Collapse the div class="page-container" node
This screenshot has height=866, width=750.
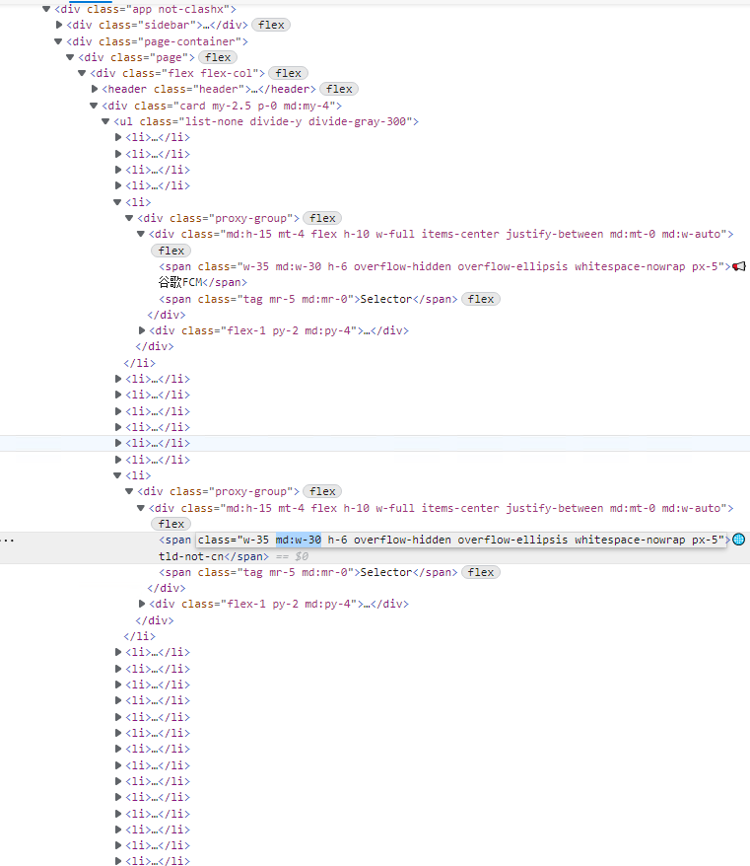58,41
